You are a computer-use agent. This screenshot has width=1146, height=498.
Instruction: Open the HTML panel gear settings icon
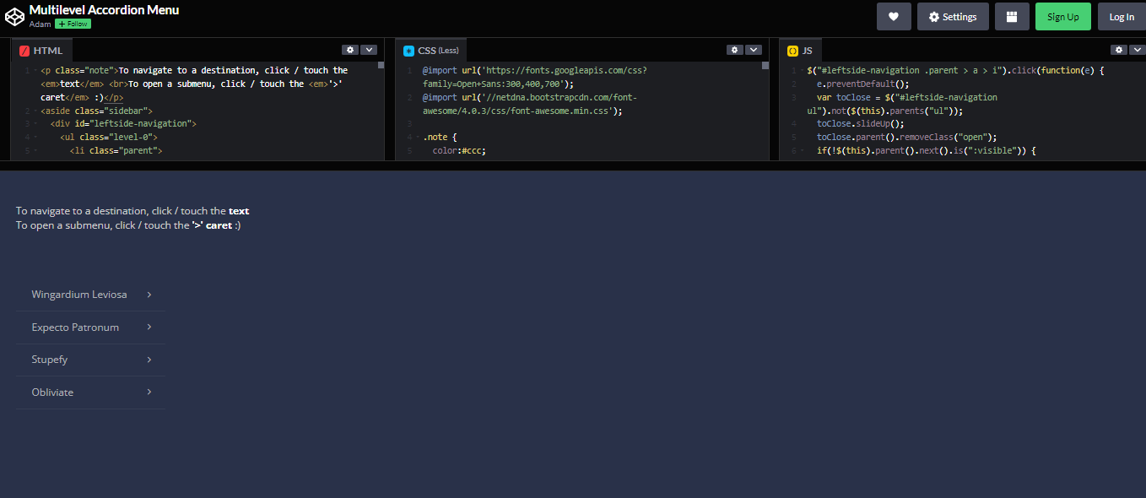pos(350,50)
